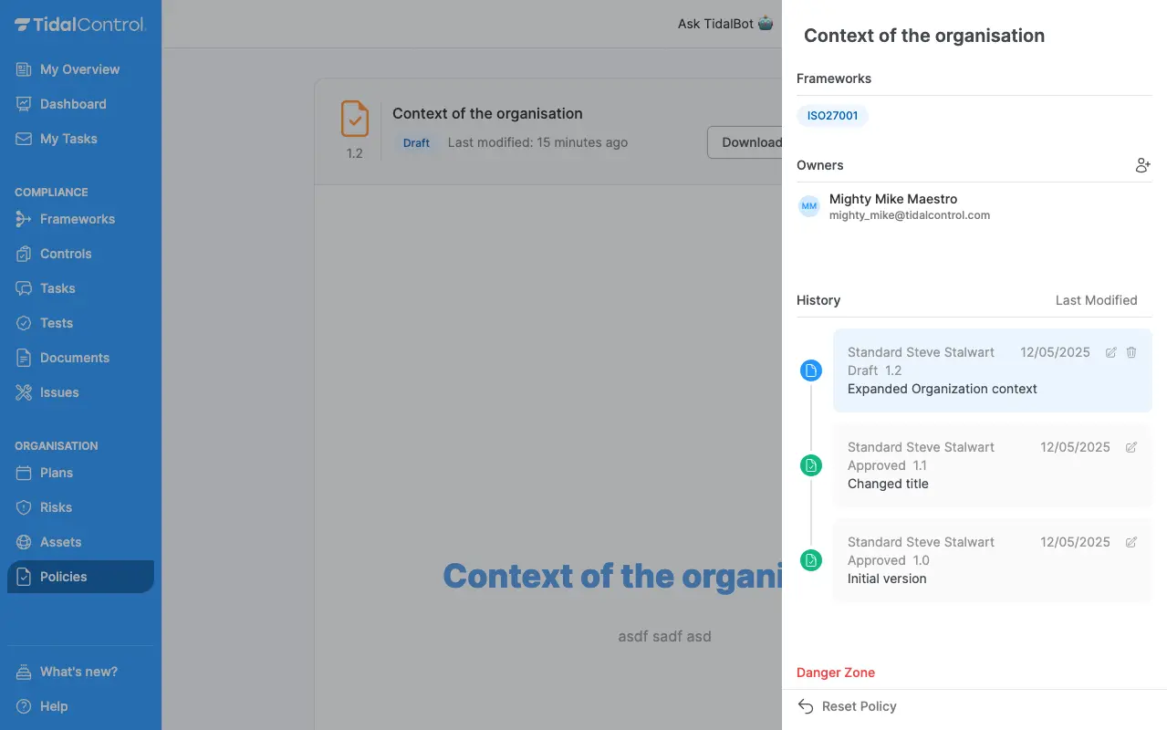Navigate to Frameworks section
1167x730 pixels.
coord(78,219)
